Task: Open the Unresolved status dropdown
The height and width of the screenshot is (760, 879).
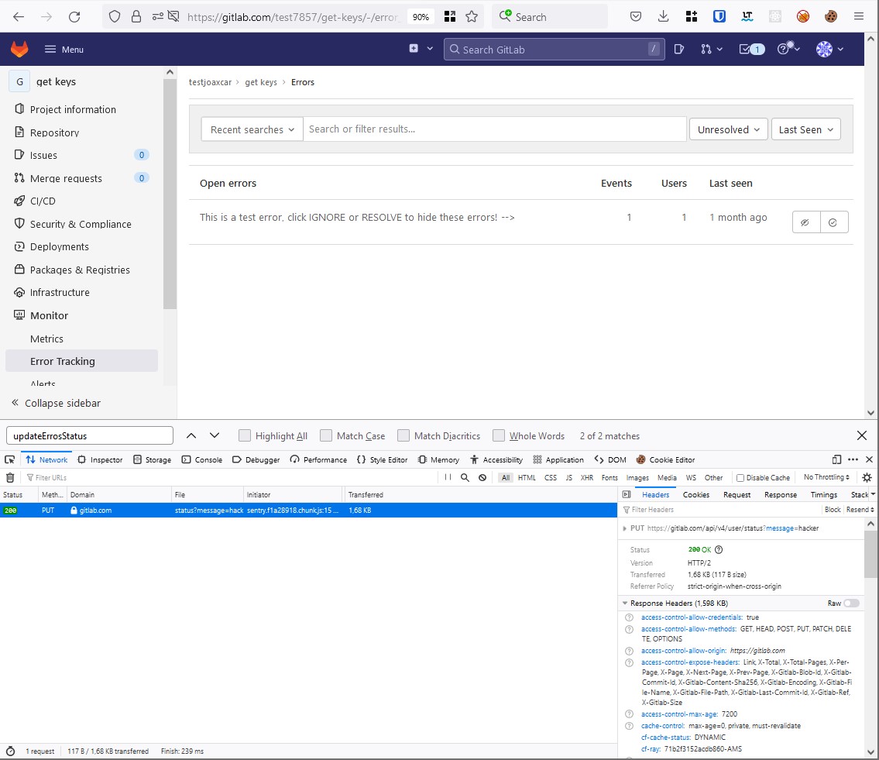Action: (x=728, y=129)
